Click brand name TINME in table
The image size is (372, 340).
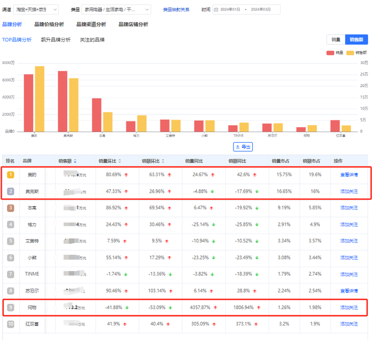click(32, 274)
